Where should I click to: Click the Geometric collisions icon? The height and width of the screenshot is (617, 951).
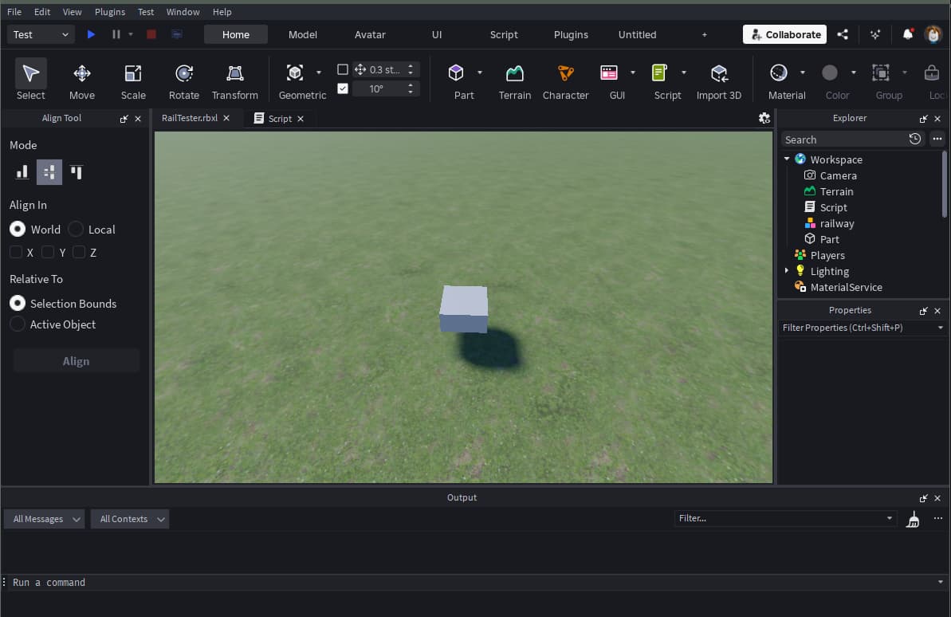click(x=295, y=73)
